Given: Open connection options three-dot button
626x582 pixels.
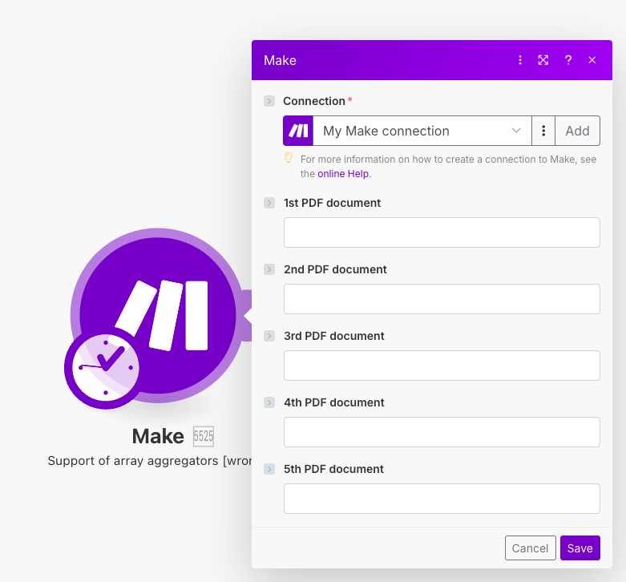Looking at the screenshot, I should (x=543, y=131).
